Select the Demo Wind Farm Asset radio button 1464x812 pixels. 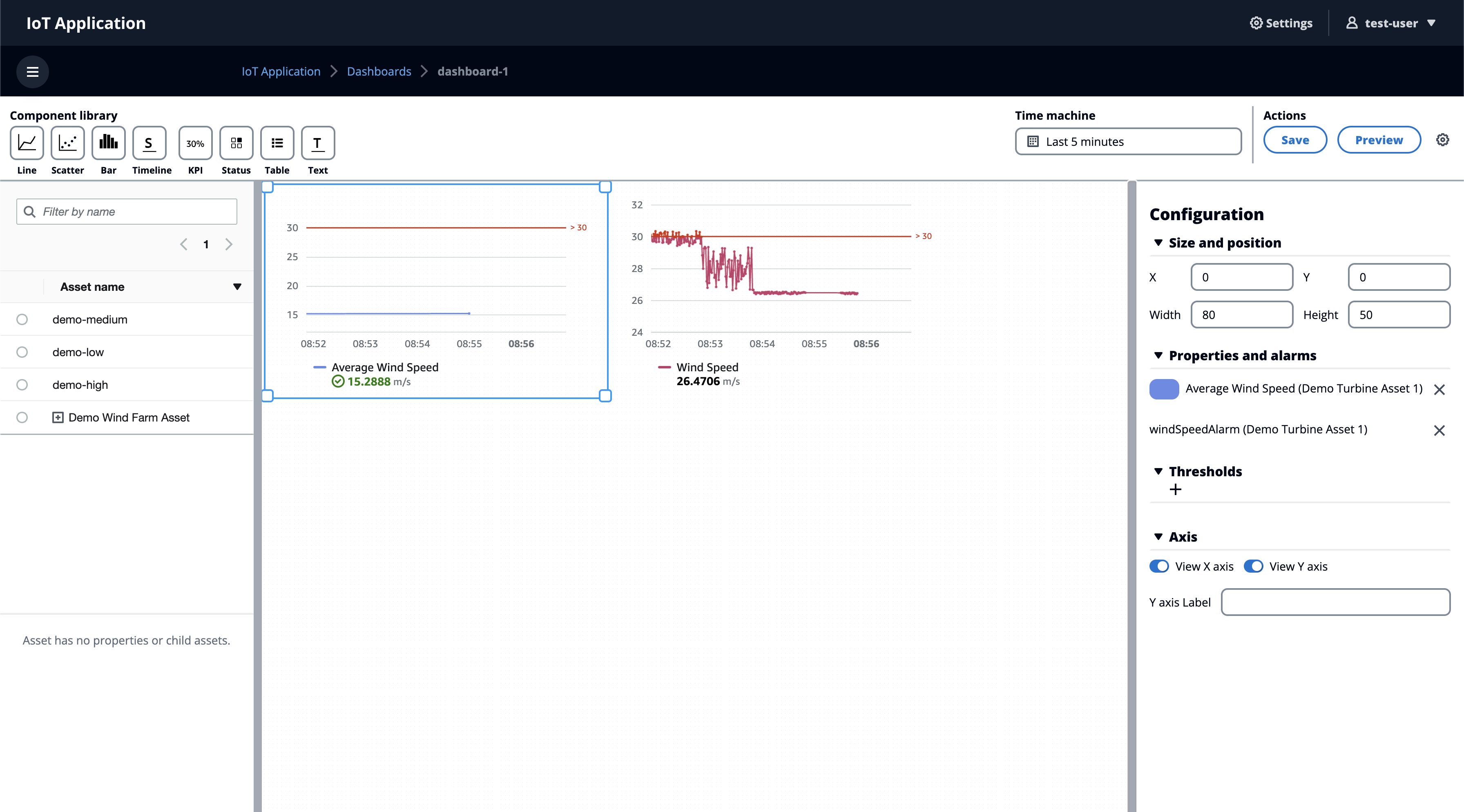[x=22, y=418]
